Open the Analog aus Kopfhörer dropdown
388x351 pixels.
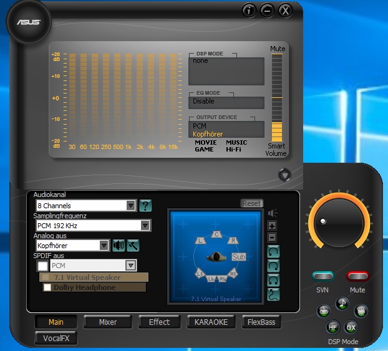pos(72,246)
